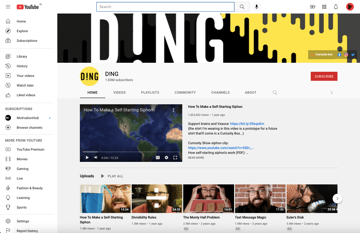Expand description with READ MORE
Viewport: 360px width, 233px height.
pyautogui.click(x=196, y=158)
